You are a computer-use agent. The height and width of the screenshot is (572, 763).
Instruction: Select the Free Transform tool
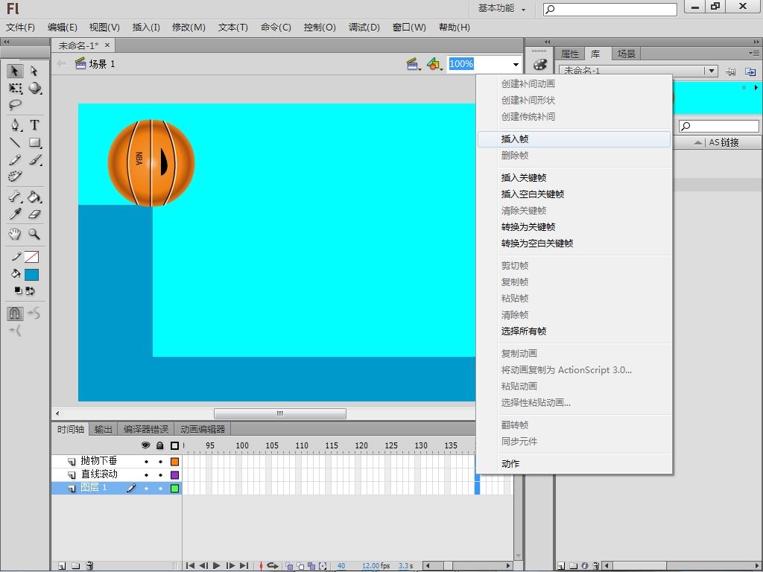point(15,89)
